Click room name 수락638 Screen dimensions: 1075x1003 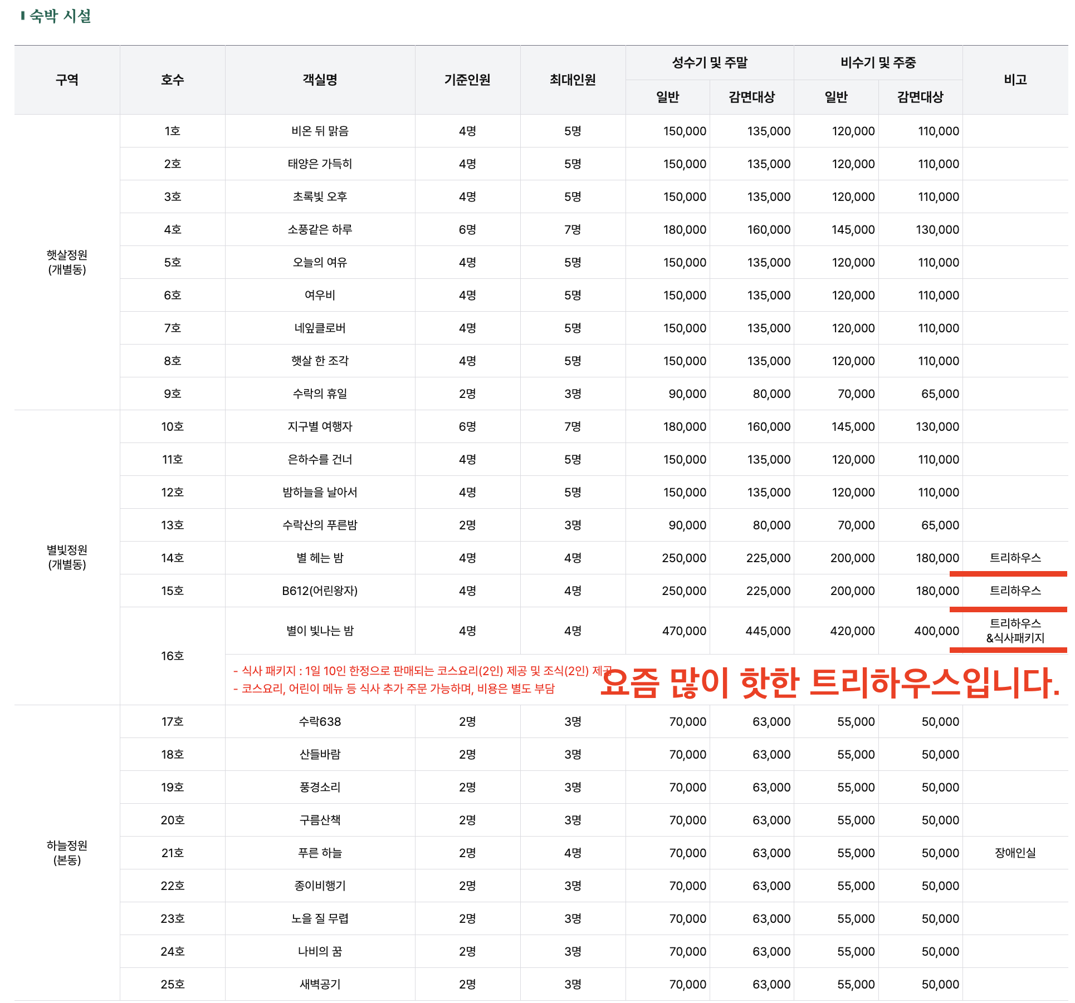coord(320,722)
